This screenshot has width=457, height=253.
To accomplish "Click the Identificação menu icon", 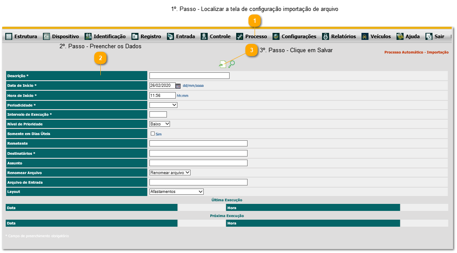I will click(x=88, y=36).
